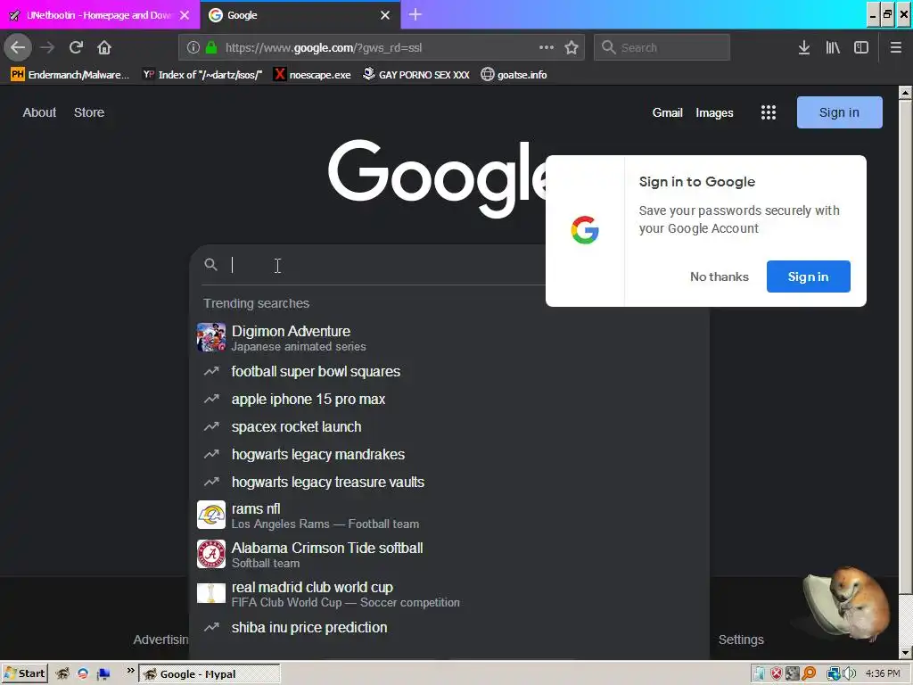Click the 4:36 PM system clock

[883, 674]
